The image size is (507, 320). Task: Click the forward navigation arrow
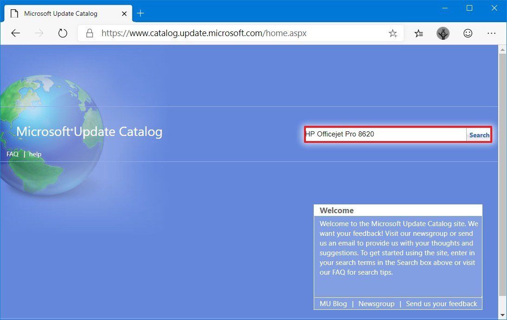click(x=39, y=33)
